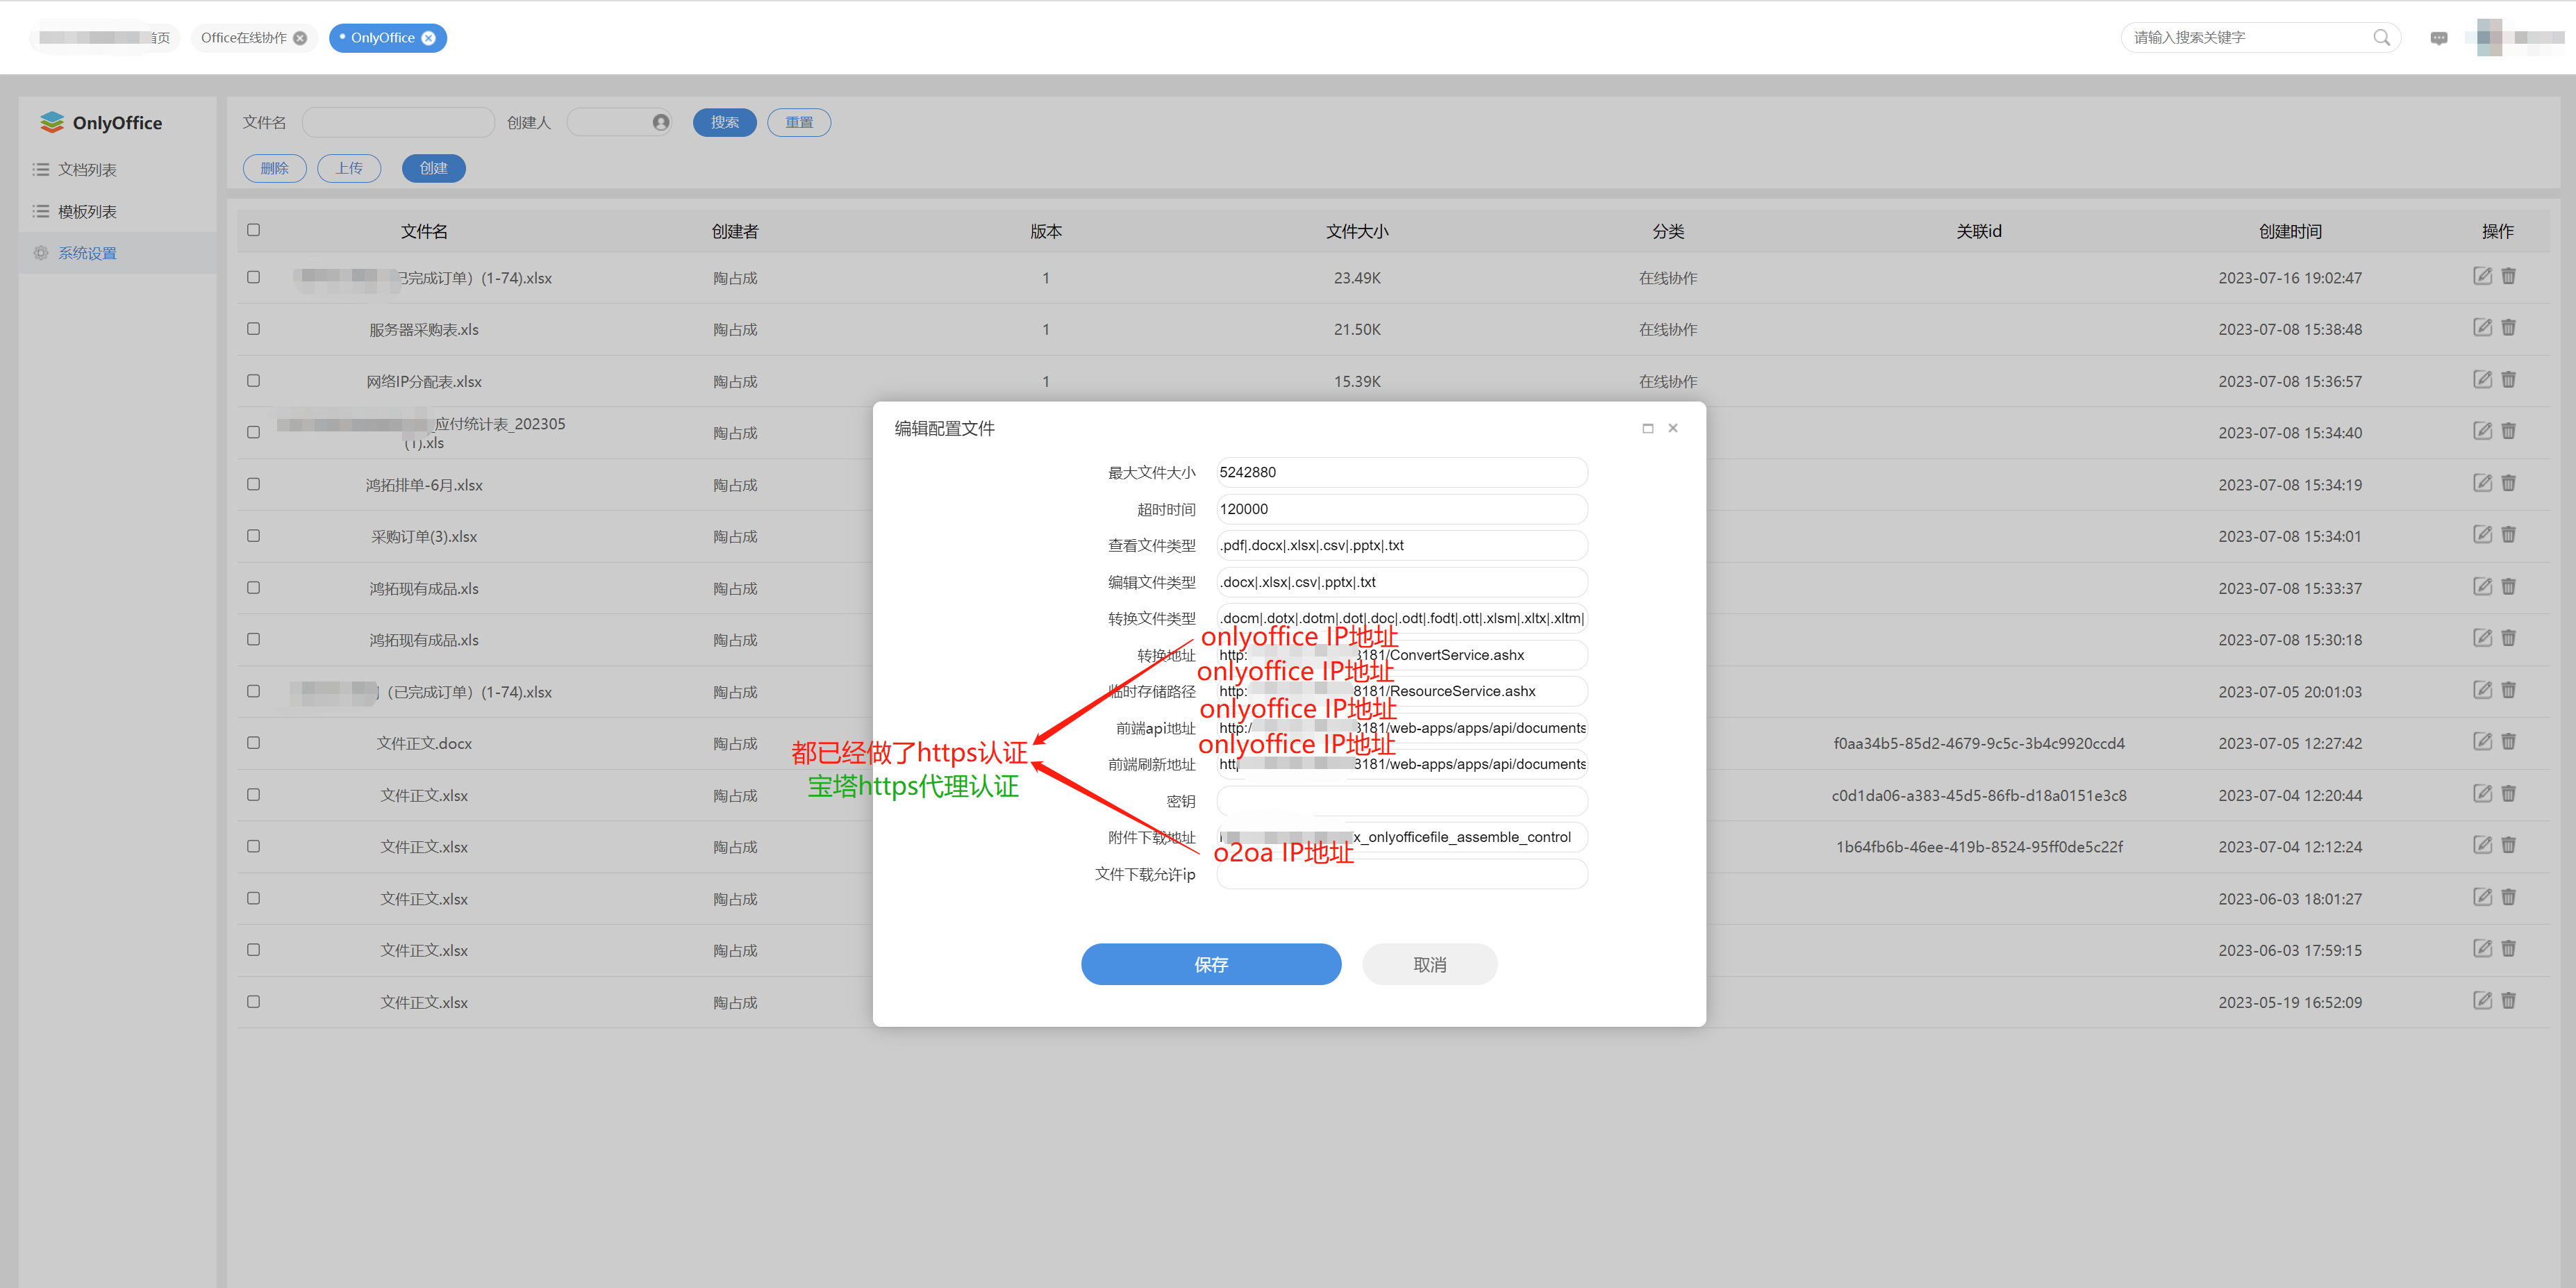
Task: Click the 创建 button above table
Action: 433,168
